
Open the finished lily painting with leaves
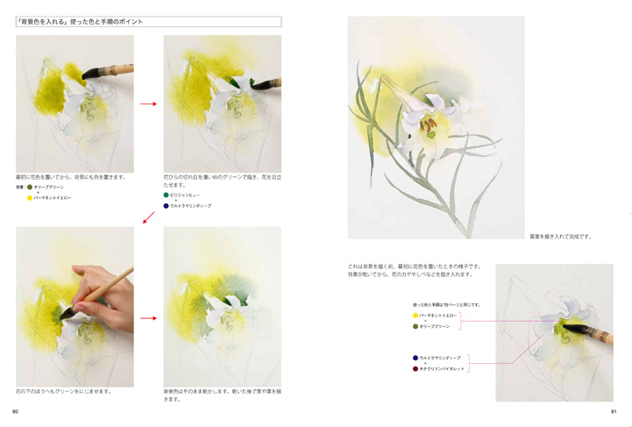point(437,127)
